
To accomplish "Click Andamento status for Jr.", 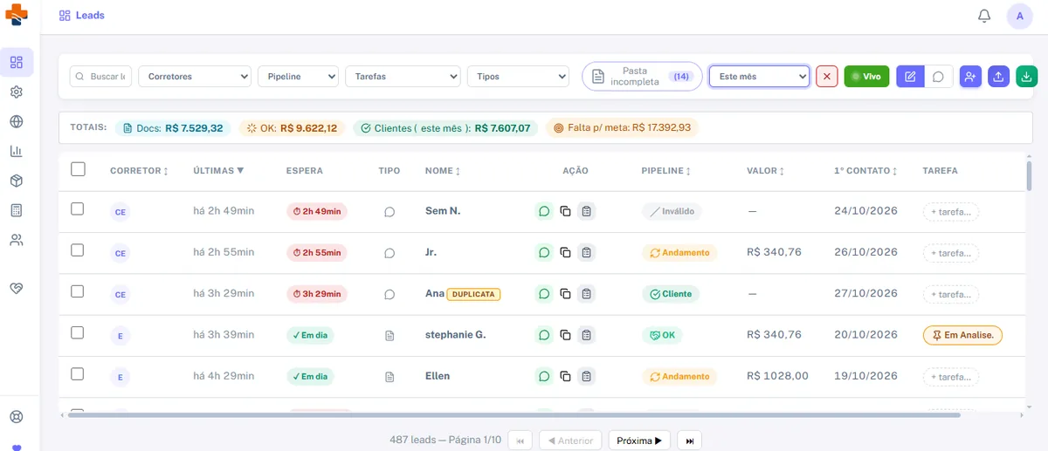I will coord(679,253).
